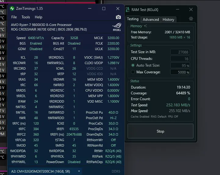The image size is (220, 175).
Task: Click the RAM Test app icon
Action: (x=128, y=9)
